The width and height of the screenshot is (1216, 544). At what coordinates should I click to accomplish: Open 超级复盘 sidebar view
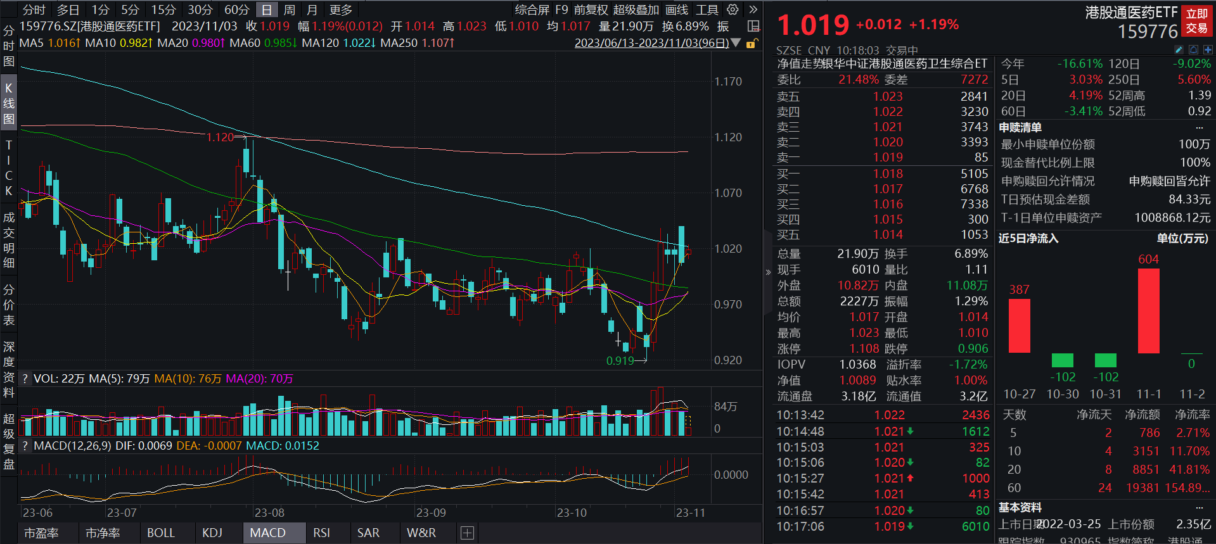pyautogui.click(x=9, y=441)
